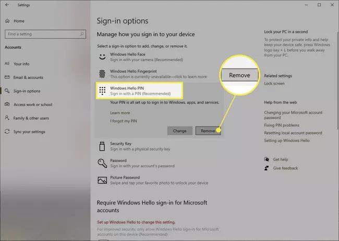Screen dimensions: 339x241
Task: Open the Email & accounts page
Action: click(x=24, y=77)
